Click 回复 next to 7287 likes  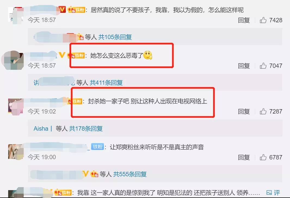point(244,111)
